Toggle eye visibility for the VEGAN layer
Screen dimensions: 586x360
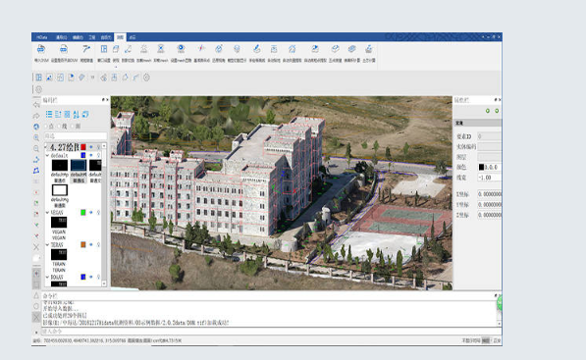pyautogui.click(x=91, y=213)
